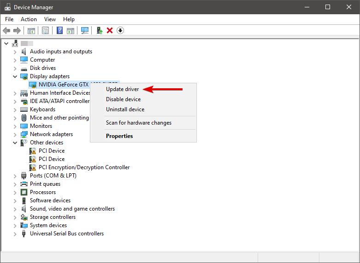Click the Network adapters category icon
Screen dimensions: 360x263
[x=24, y=134]
